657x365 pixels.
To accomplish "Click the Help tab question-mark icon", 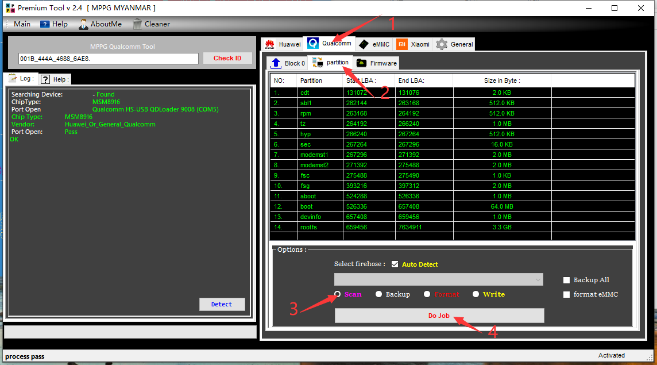I will point(45,79).
